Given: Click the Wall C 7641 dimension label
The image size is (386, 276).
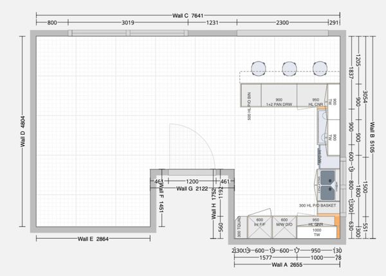Looking at the screenshot, I should pyautogui.click(x=188, y=15).
